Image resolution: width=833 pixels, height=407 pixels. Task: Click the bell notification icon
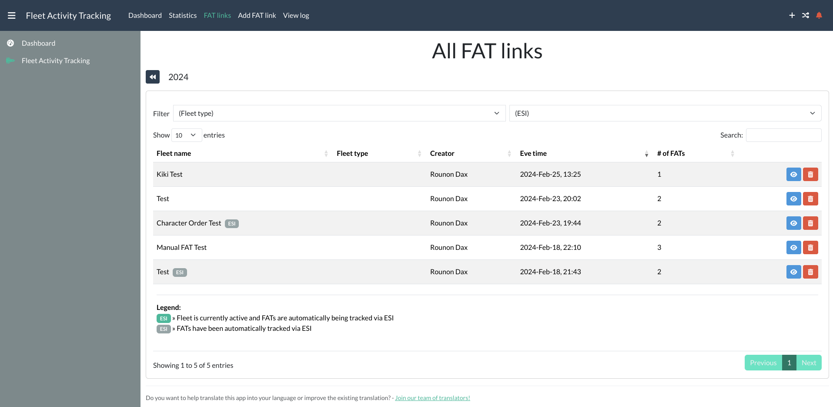[x=819, y=15]
